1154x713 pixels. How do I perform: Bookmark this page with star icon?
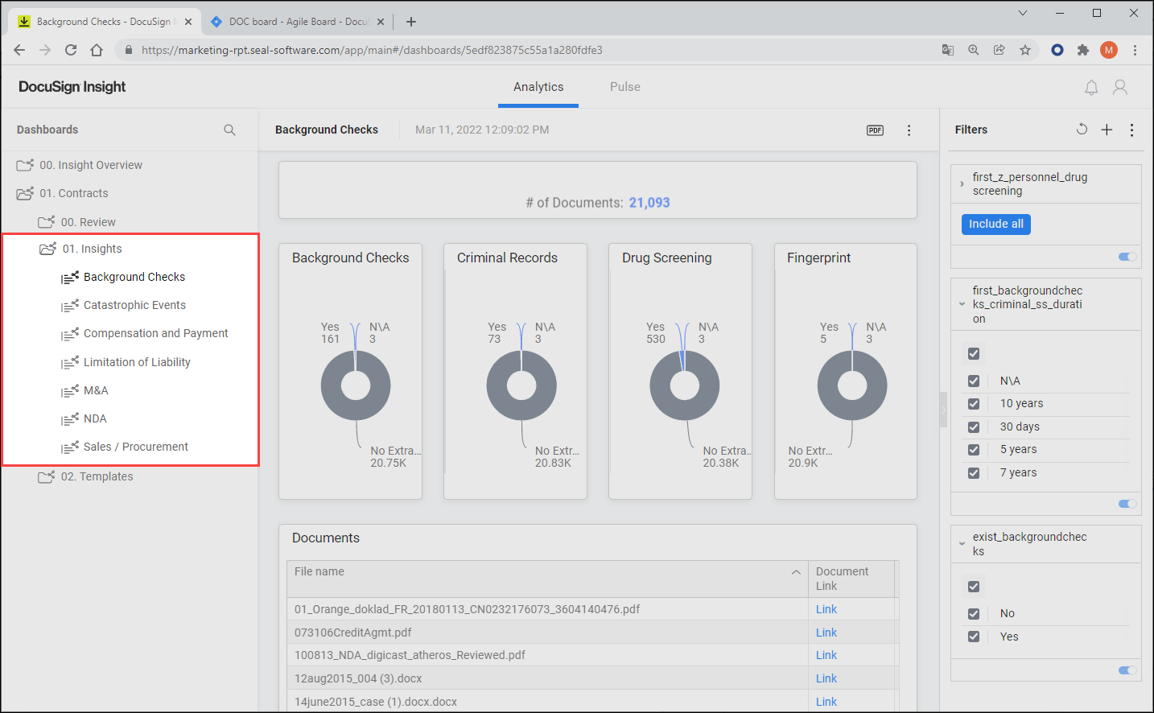1025,50
